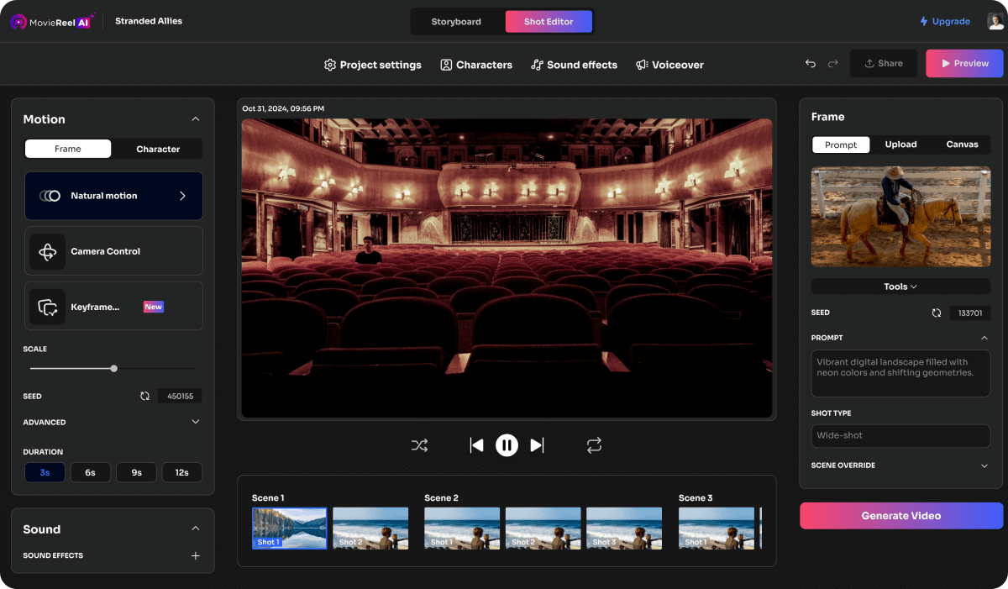Select the Keyframe motion option
The width and height of the screenshot is (1008, 589).
(x=113, y=305)
